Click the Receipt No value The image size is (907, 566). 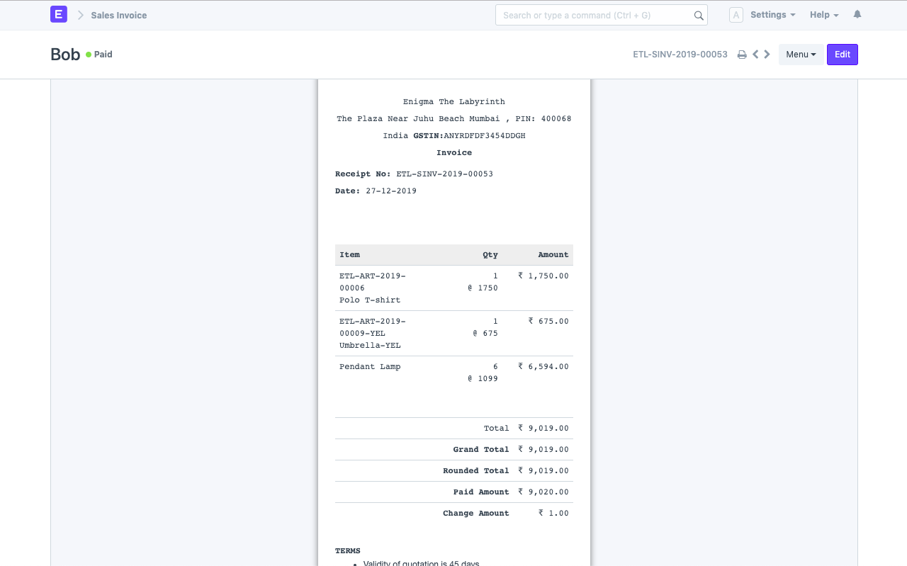(444, 174)
